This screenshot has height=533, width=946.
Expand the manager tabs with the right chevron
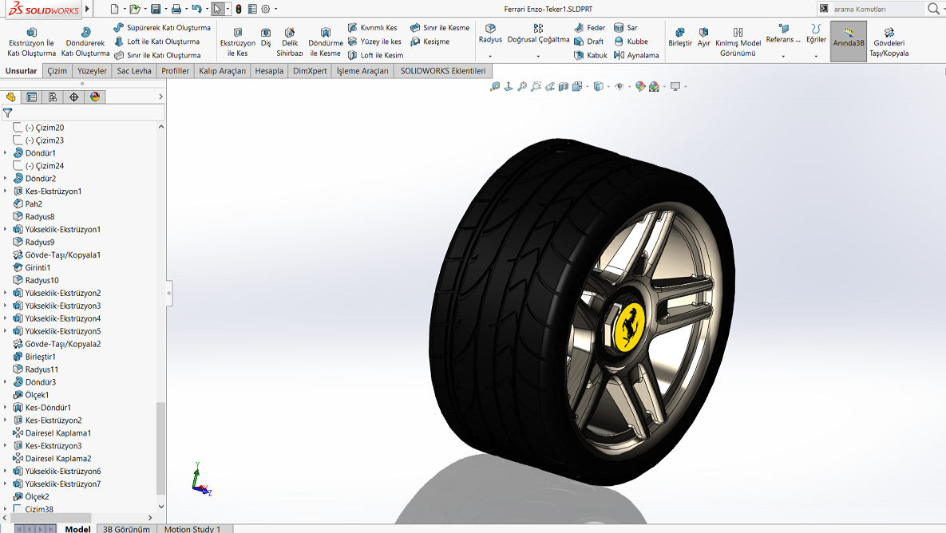pyautogui.click(x=160, y=97)
